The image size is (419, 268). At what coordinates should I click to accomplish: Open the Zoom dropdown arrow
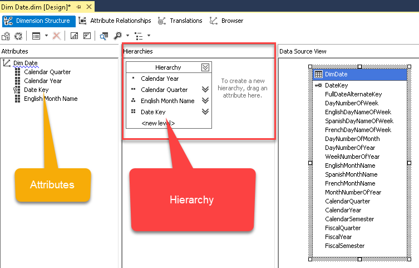click(127, 36)
